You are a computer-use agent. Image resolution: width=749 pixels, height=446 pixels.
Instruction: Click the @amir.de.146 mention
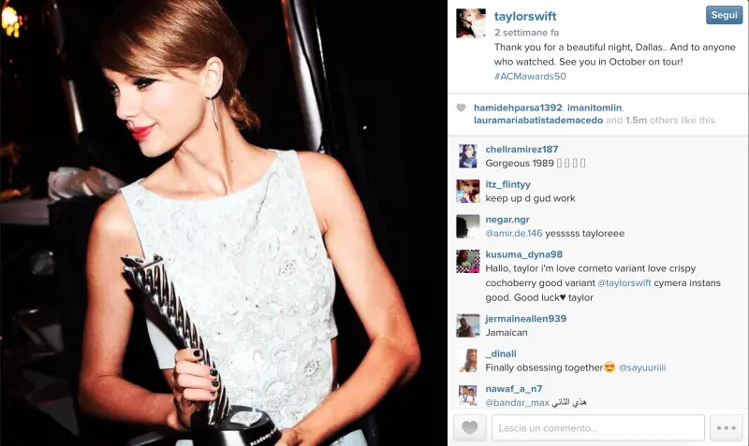(x=514, y=233)
